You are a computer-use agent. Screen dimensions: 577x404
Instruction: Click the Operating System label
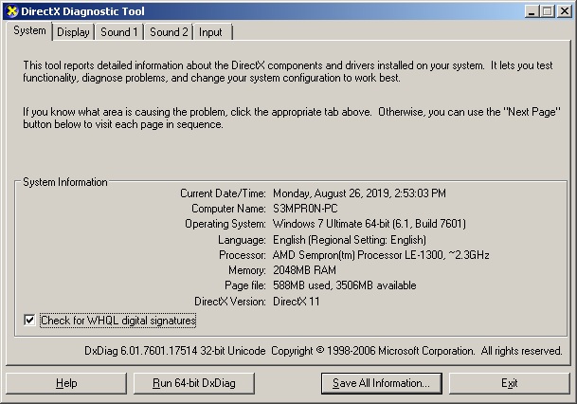pos(225,224)
